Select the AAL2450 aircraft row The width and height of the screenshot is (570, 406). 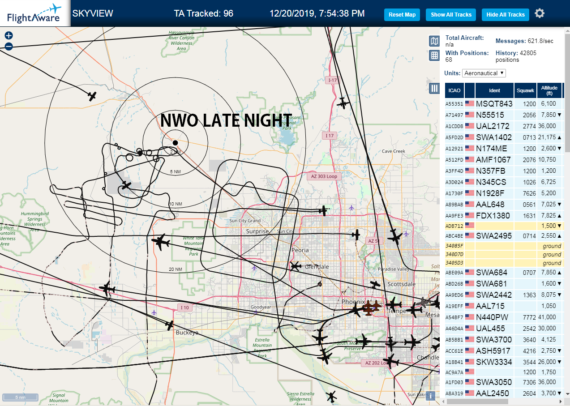point(503,393)
